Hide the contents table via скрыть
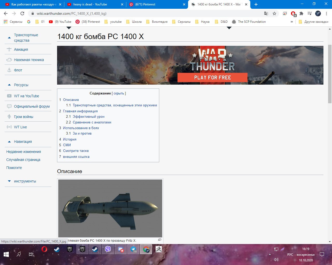 119,93
